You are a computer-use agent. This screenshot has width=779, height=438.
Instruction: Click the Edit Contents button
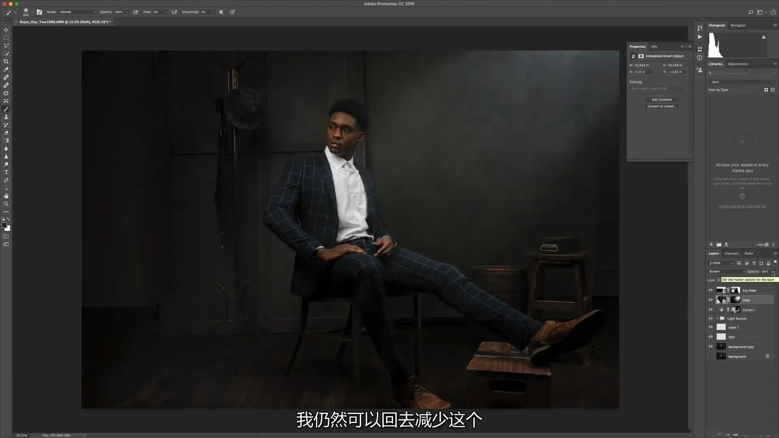tap(662, 99)
